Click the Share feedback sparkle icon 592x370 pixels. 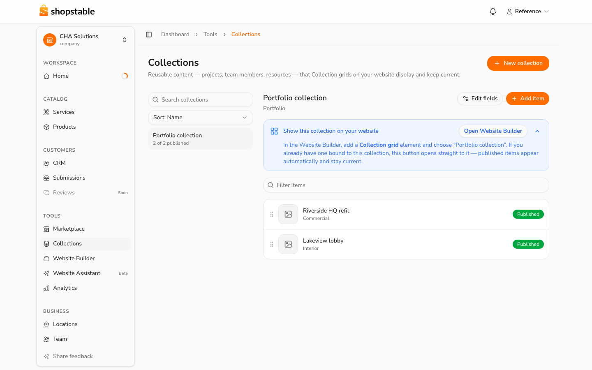(46, 356)
